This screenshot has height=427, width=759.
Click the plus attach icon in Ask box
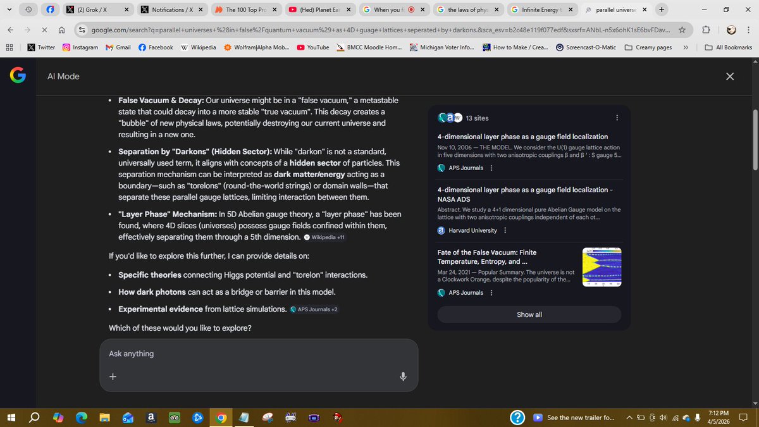click(113, 376)
